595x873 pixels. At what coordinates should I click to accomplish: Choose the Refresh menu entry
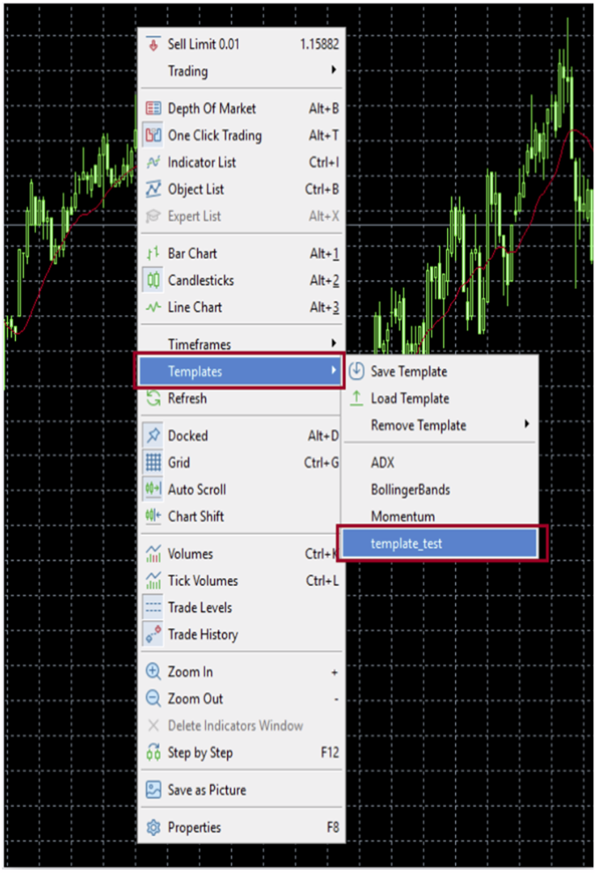[x=187, y=398]
